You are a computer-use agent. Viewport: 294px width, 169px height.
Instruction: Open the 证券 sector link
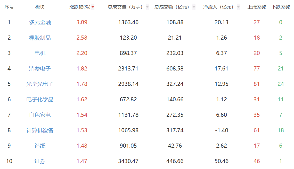pos(40,161)
